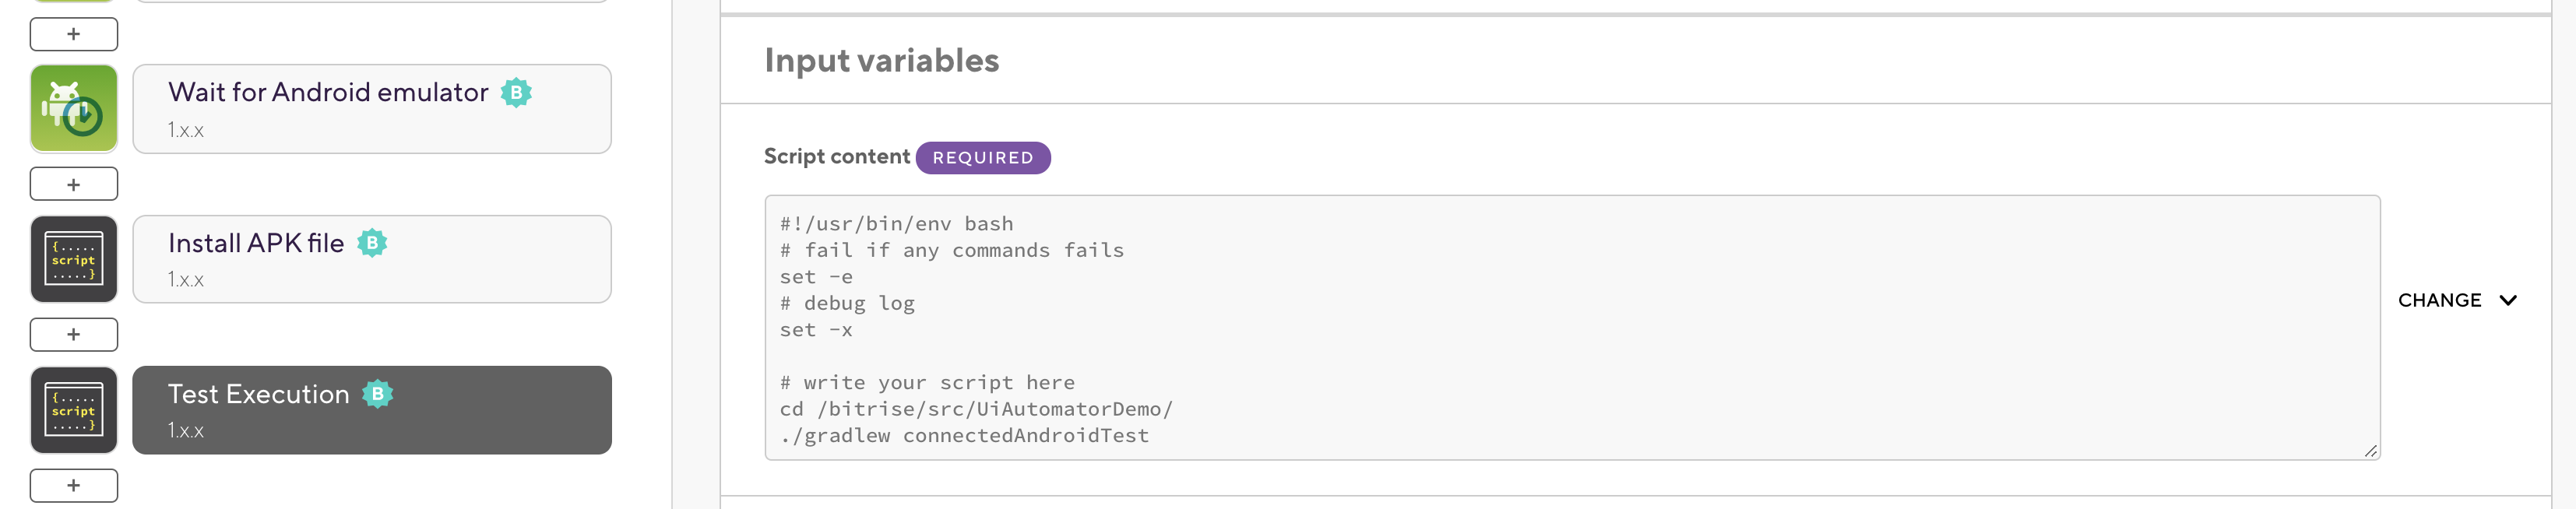Click verified badge beside Test Execution

coord(378,394)
